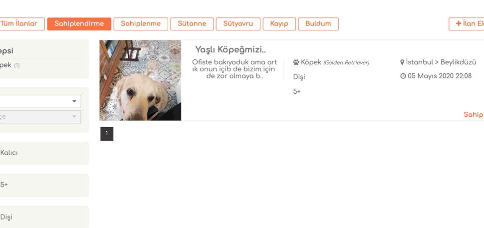The image size is (484, 228).
Task: Open the golden retriever listing photo
Action: [140, 80]
